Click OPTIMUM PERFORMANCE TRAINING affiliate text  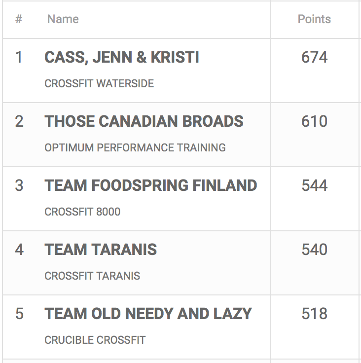pos(135,147)
